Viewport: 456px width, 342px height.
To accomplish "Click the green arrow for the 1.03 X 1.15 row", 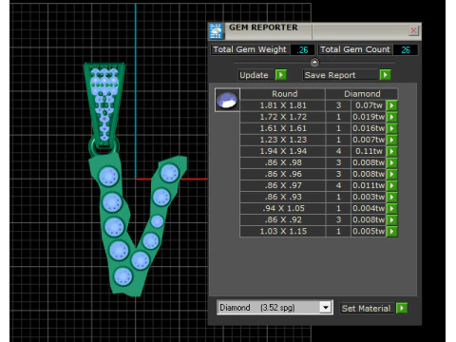I will [392, 231].
